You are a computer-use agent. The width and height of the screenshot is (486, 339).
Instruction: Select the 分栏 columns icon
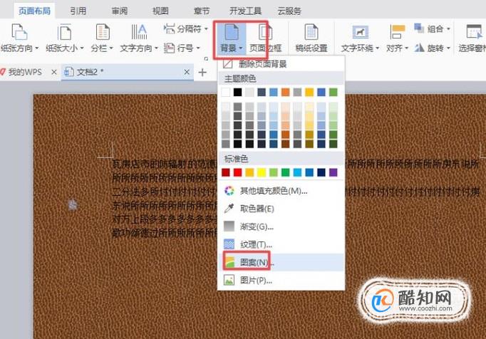click(x=103, y=32)
